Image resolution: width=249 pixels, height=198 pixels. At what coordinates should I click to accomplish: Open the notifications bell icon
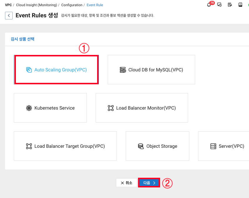(x=209, y=5)
